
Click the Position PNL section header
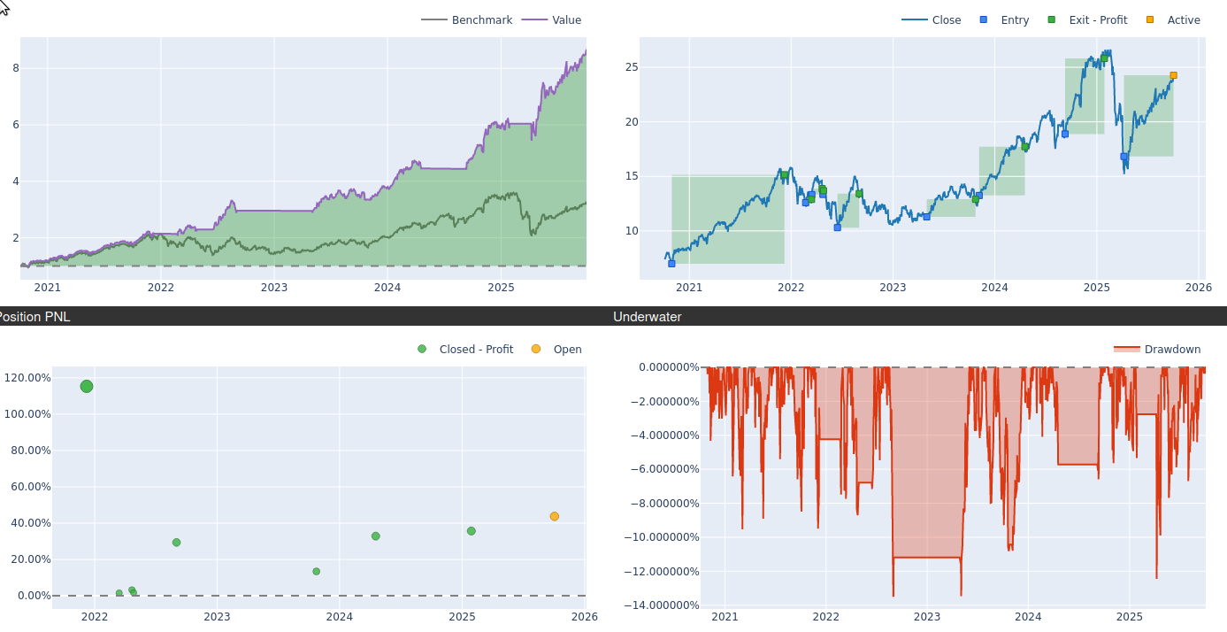pyautogui.click(x=35, y=317)
